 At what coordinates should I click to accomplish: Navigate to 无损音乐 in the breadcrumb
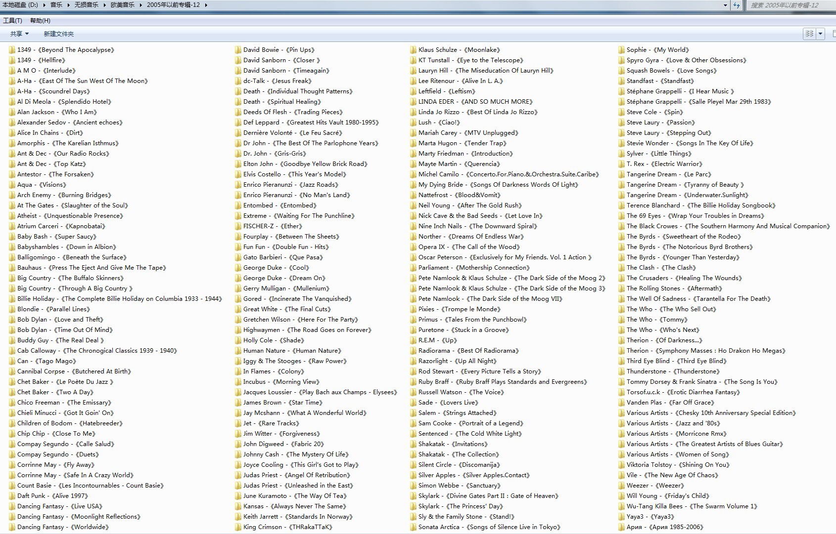tap(86, 5)
